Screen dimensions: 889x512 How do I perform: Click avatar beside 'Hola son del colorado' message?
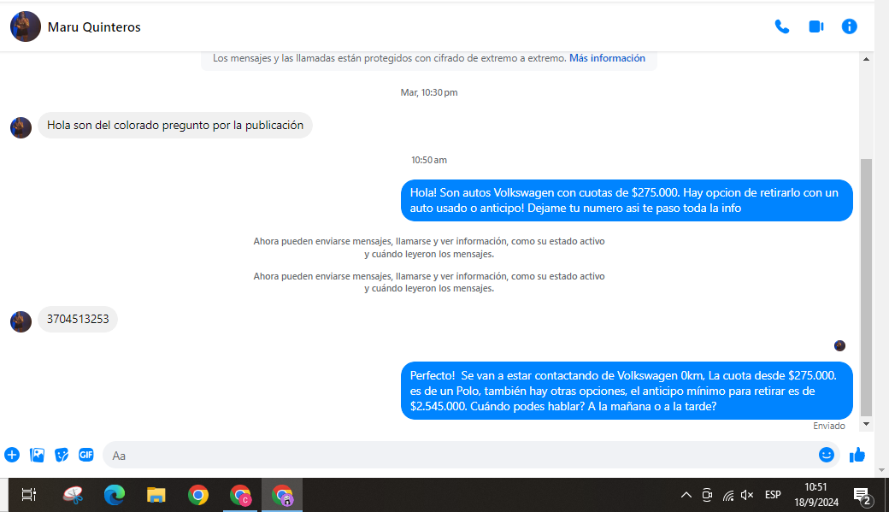[x=21, y=127]
